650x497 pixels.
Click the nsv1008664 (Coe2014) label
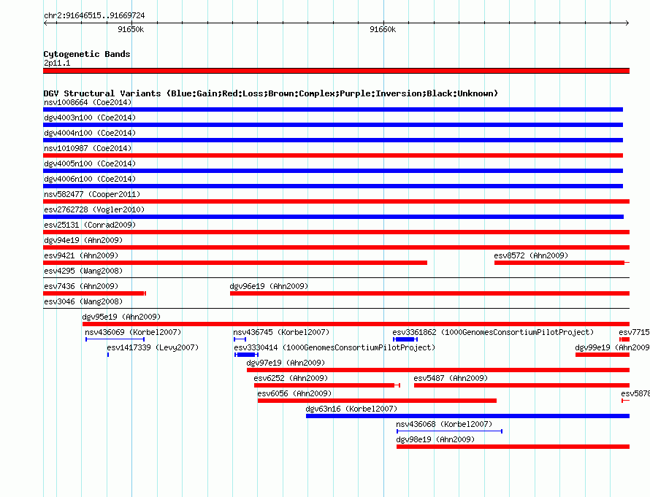pyautogui.click(x=88, y=102)
